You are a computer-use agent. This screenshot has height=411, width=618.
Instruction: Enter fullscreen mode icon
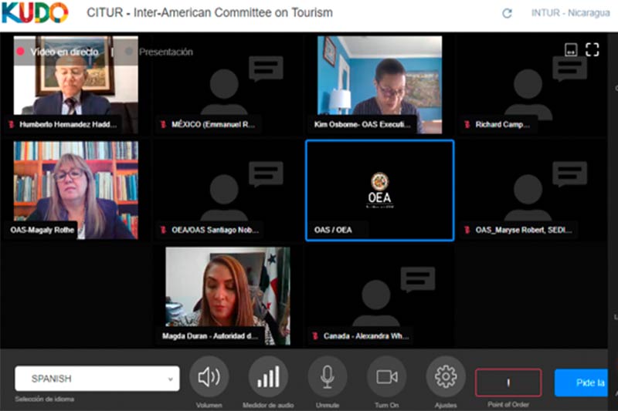point(592,49)
